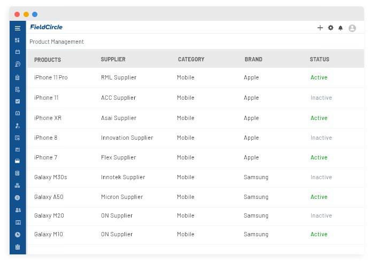Open the presentation board icon in the sidebar
This screenshot has height=264, width=371.
[x=18, y=222]
